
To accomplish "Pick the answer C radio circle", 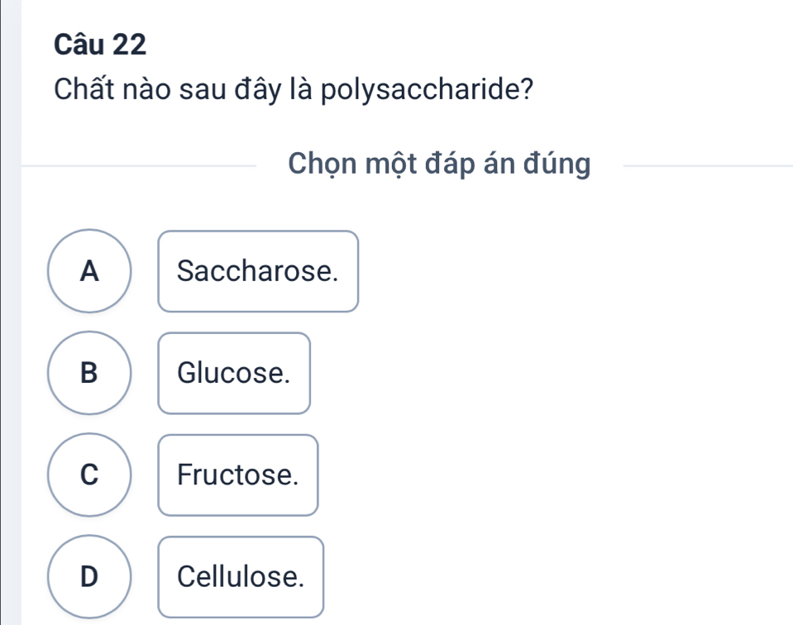I will pos(88,475).
